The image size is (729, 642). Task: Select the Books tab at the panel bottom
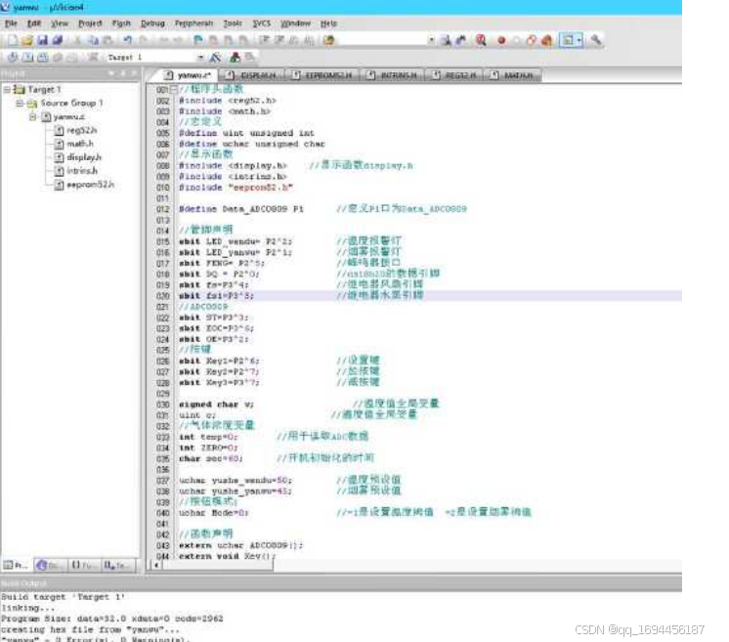(x=50, y=565)
